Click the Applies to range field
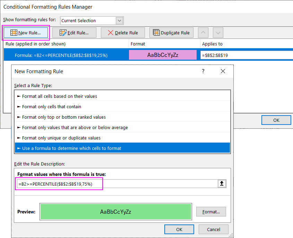 246,55
